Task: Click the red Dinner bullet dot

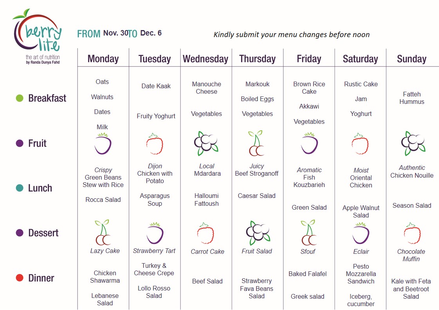Action: 20,278
